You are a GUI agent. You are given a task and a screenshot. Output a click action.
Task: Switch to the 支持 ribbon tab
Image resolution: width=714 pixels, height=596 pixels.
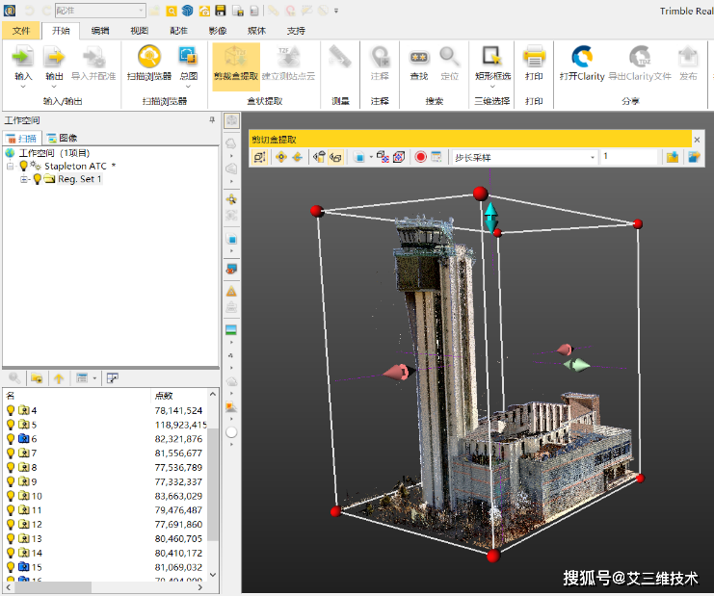pos(296,31)
